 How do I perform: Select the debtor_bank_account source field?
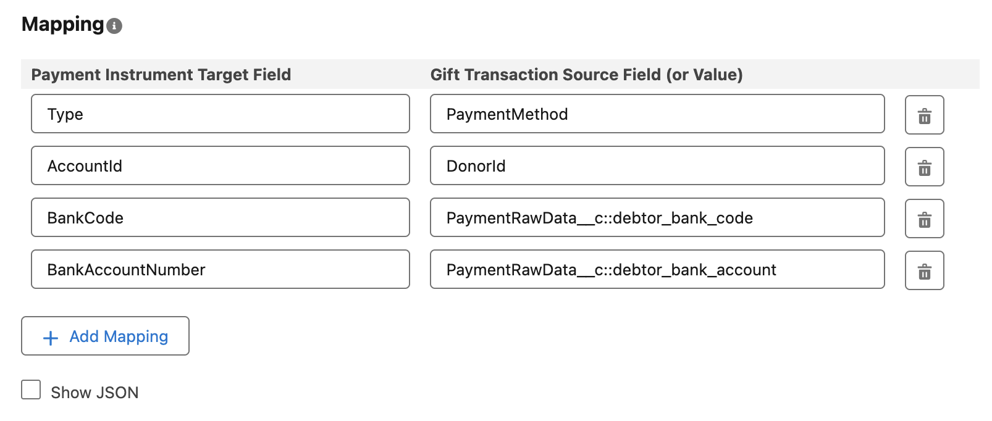coord(657,270)
